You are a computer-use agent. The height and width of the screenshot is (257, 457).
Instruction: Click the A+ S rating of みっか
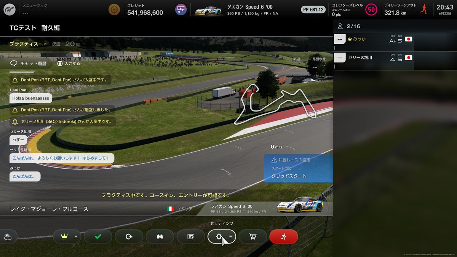point(396,40)
